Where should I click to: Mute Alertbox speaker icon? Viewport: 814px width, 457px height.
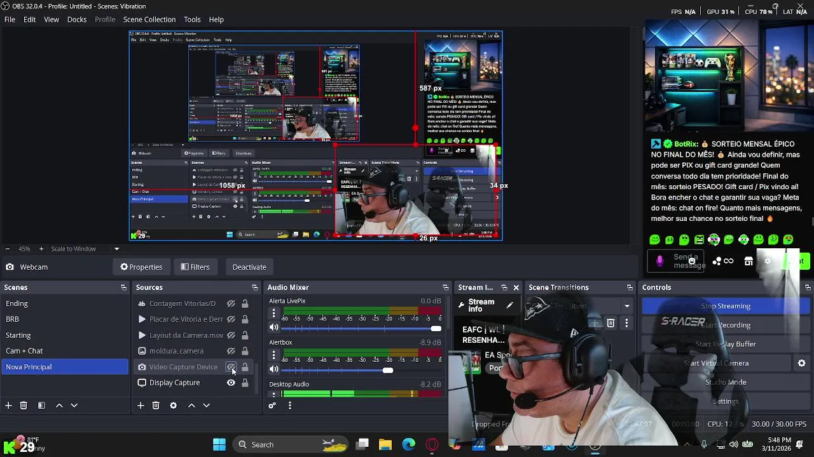[274, 369]
